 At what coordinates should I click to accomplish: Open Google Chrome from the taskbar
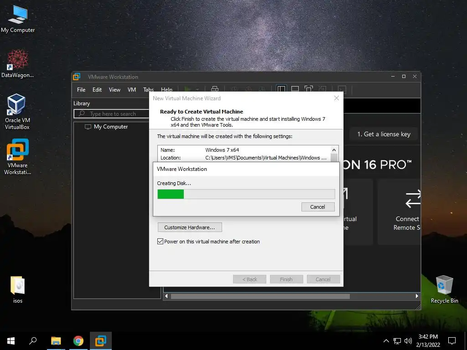(x=78, y=341)
